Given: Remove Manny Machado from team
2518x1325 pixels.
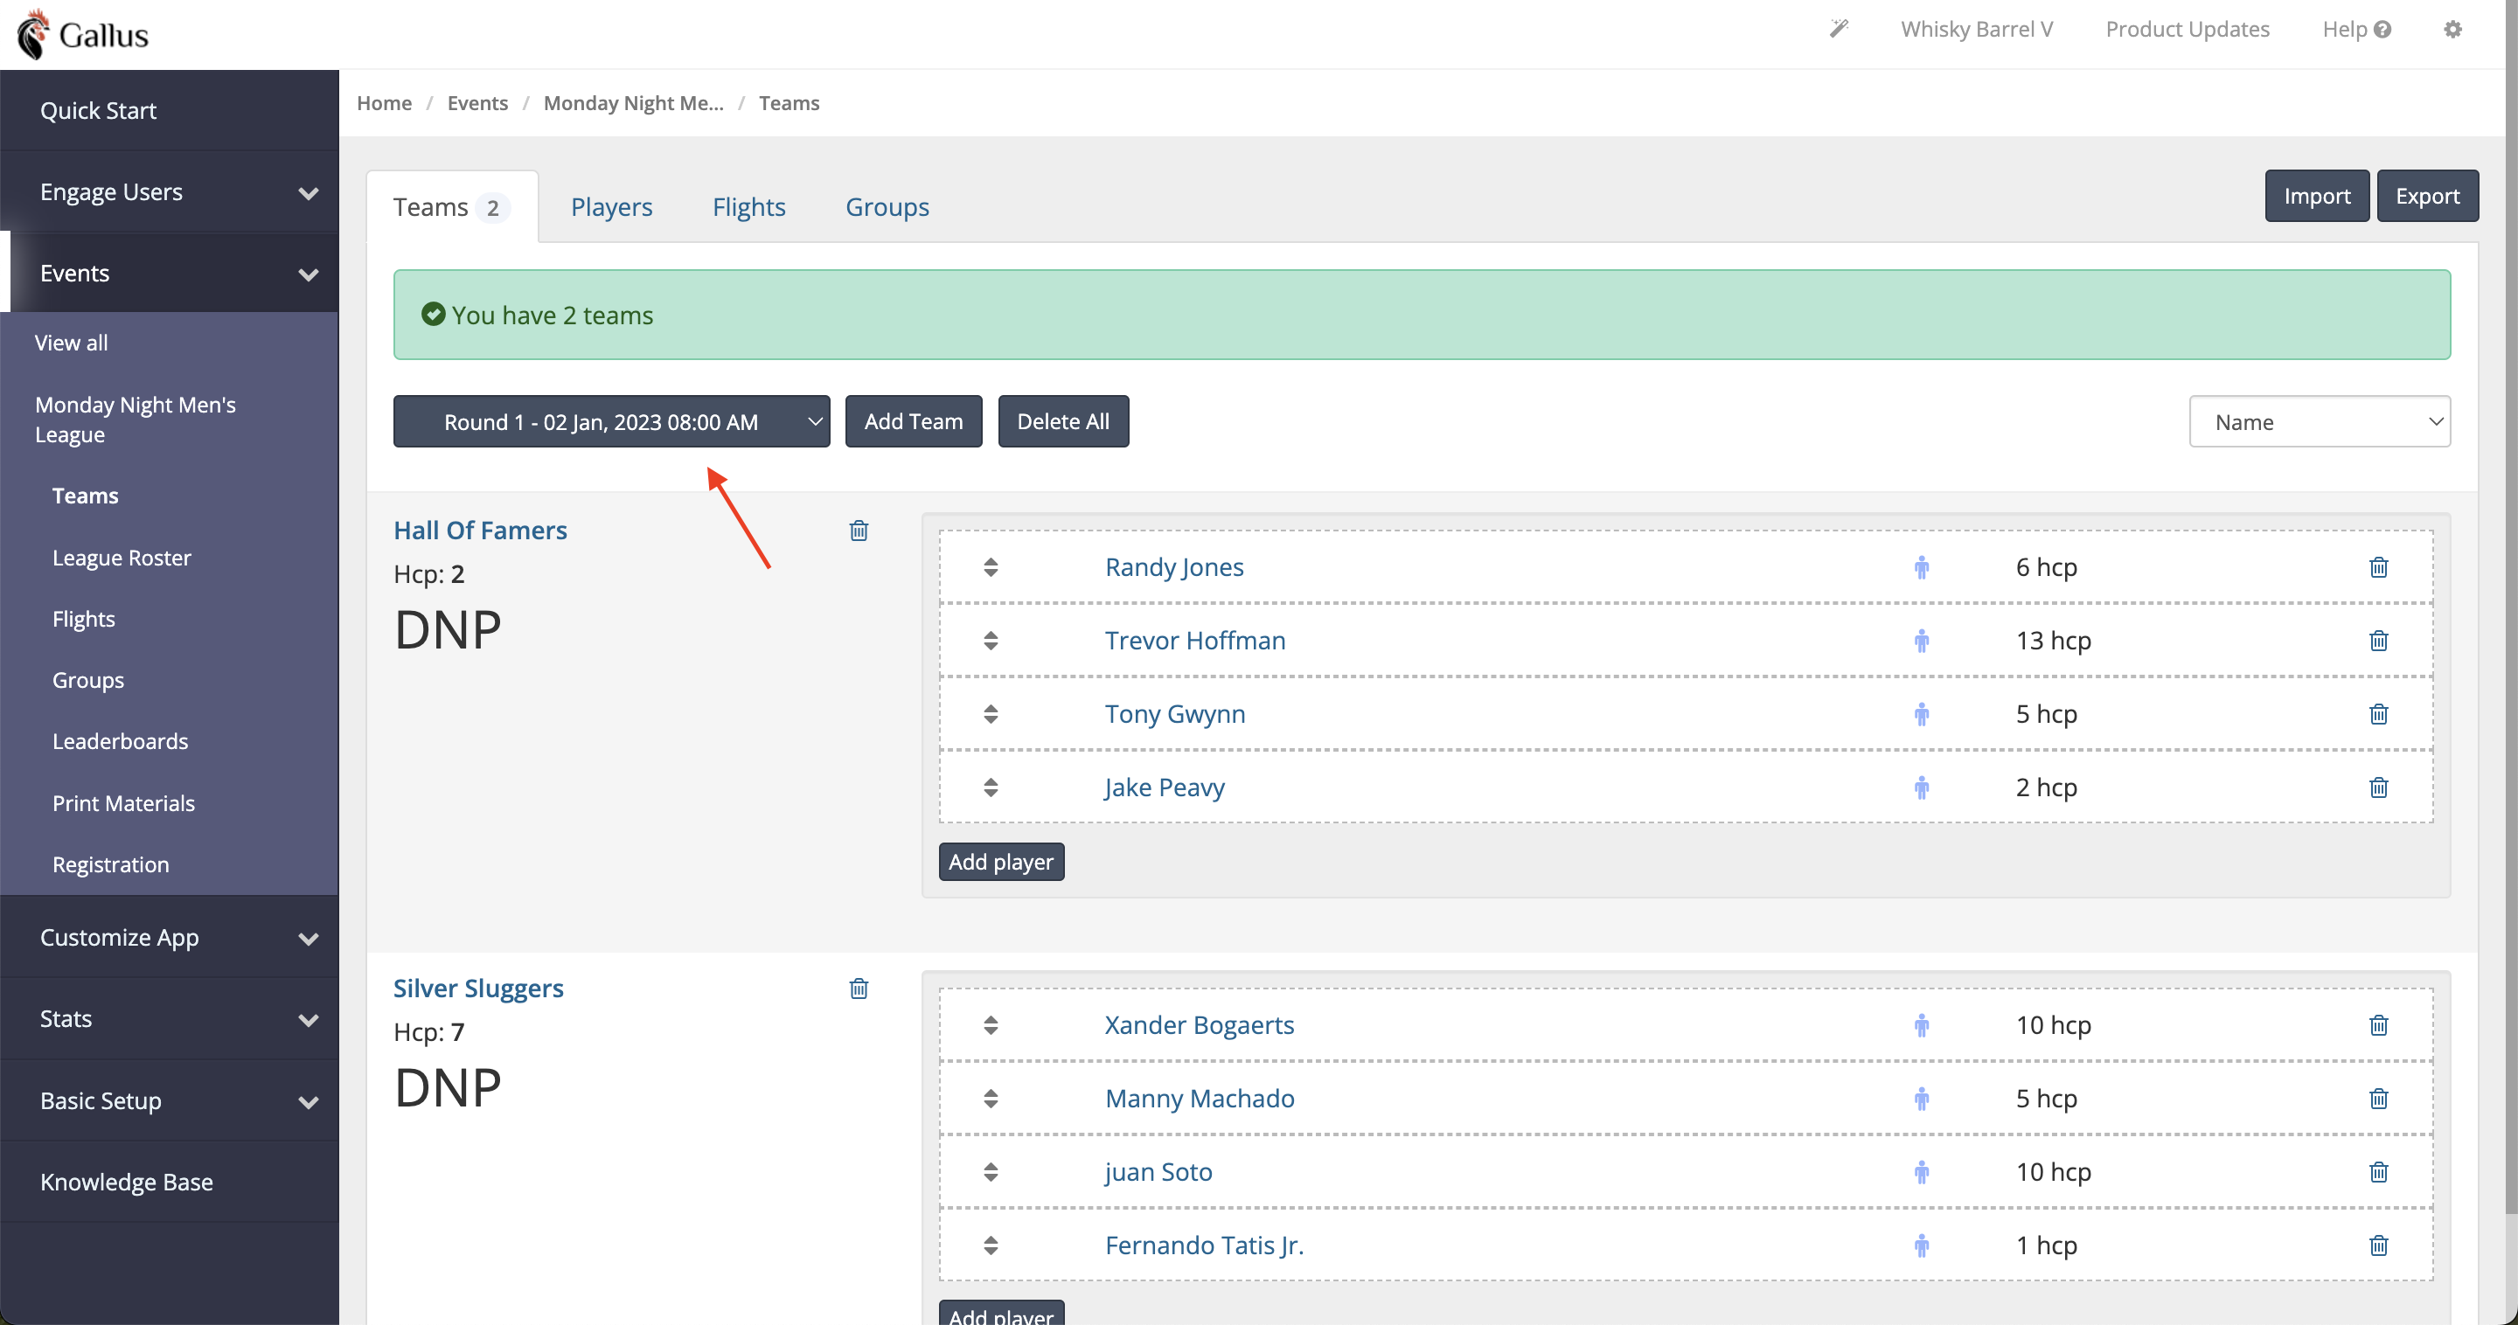Looking at the screenshot, I should 2378,1099.
